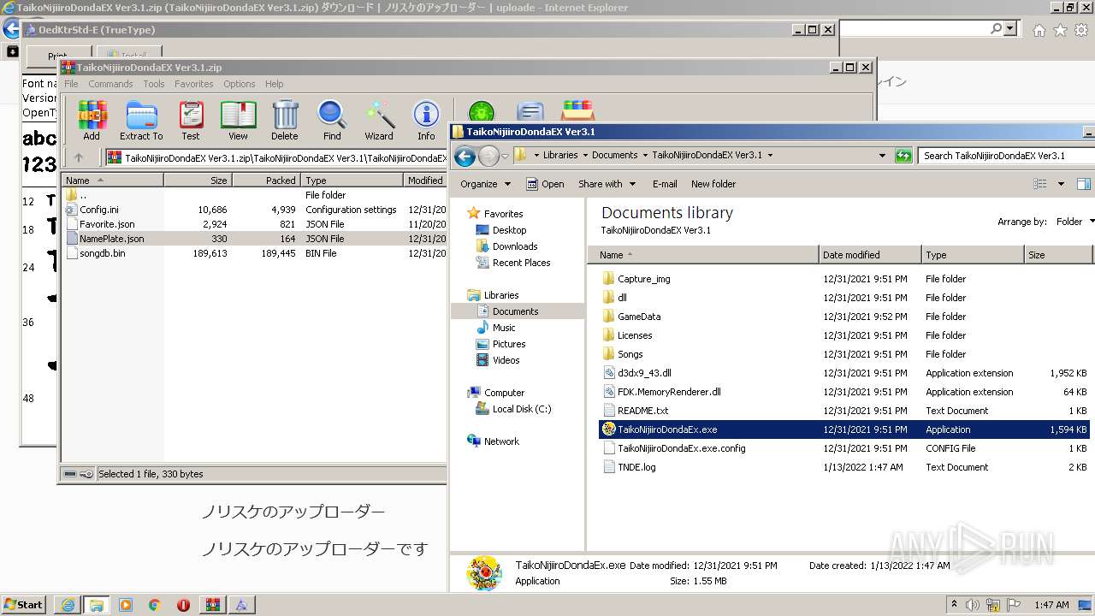Image resolution: width=1095 pixels, height=616 pixels.
Task: Click the VirusScan bug icon in WinRAR
Action: coord(481,112)
